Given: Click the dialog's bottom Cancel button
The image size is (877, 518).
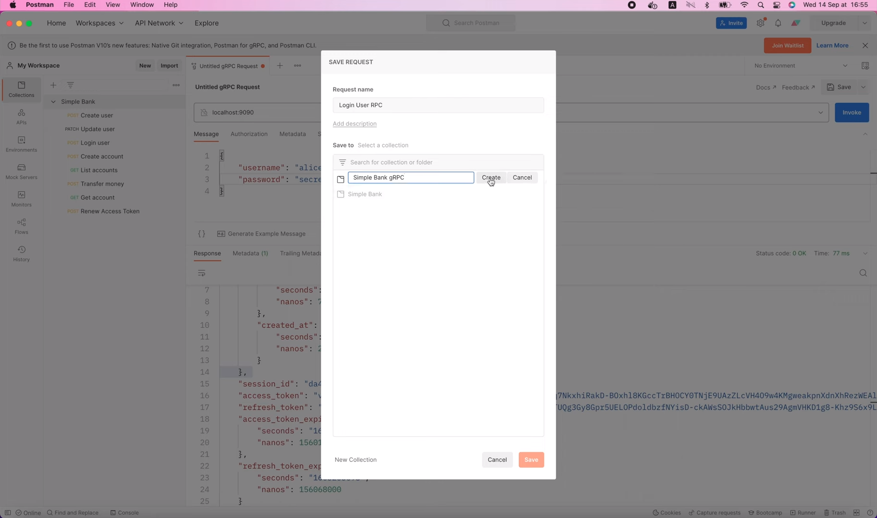Looking at the screenshot, I should pyautogui.click(x=497, y=460).
